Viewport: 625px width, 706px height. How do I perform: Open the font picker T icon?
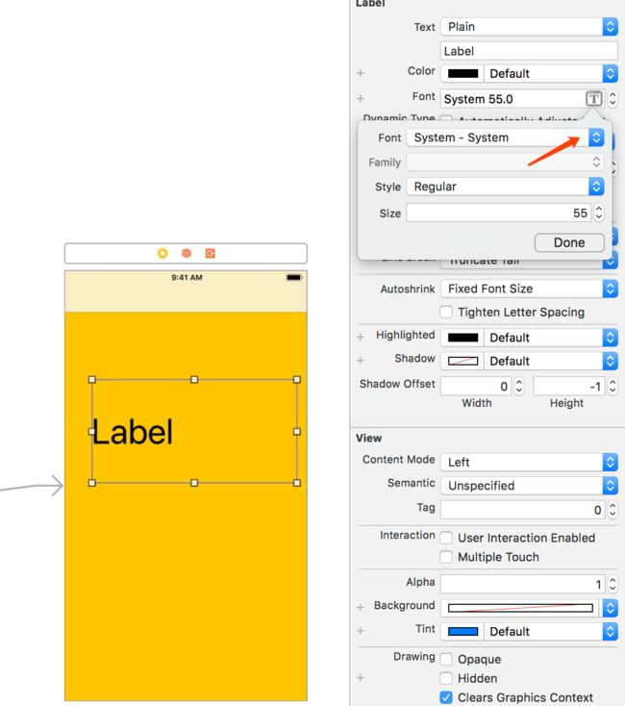pos(594,99)
